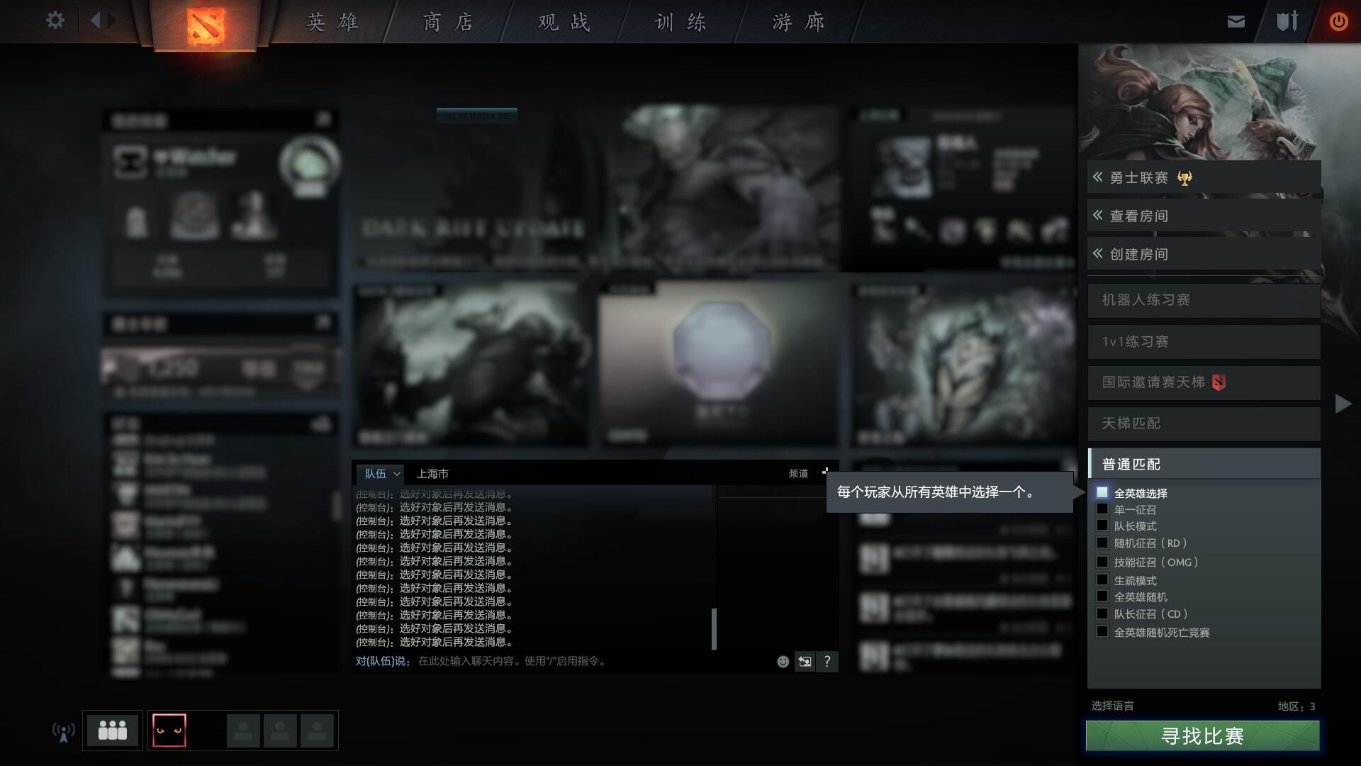Select the 天梯匹配 ranked option

[1203, 423]
